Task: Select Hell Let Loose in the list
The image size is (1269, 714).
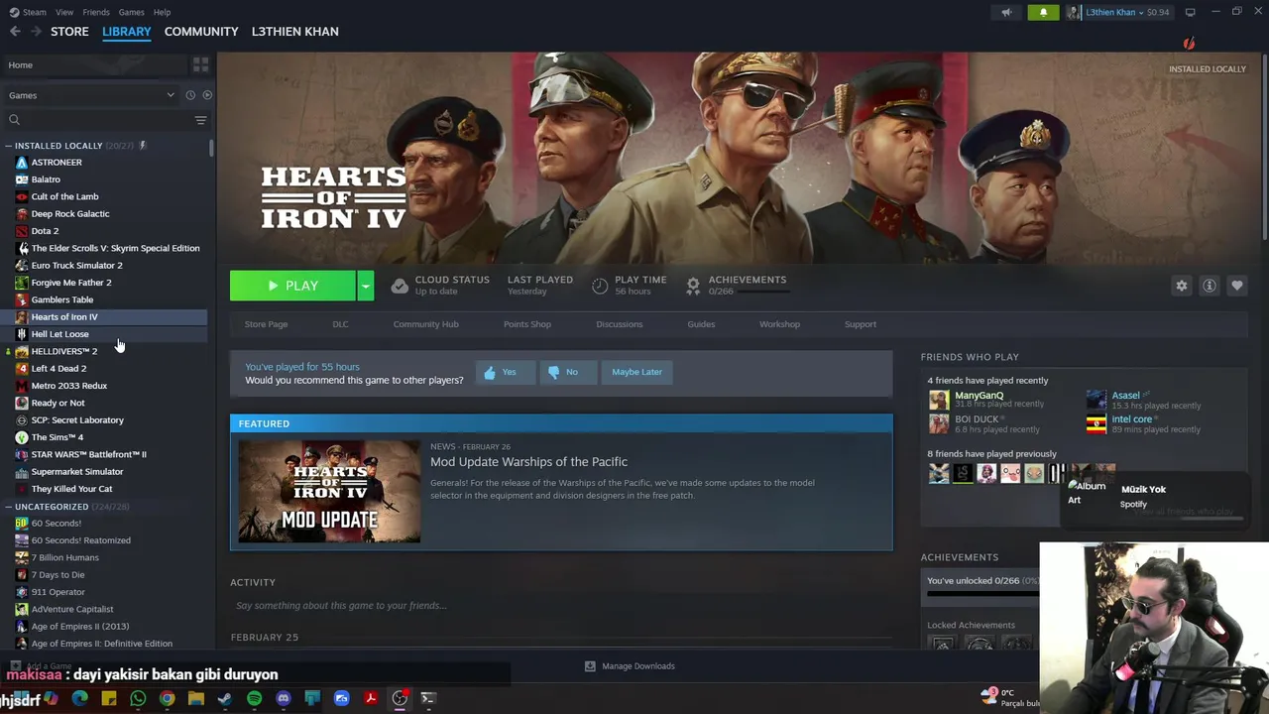Action: point(59,334)
